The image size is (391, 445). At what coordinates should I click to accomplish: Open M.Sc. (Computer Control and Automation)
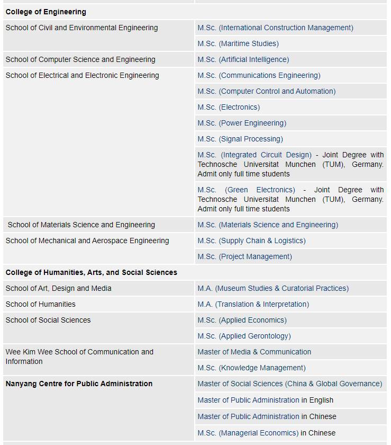coord(267,91)
